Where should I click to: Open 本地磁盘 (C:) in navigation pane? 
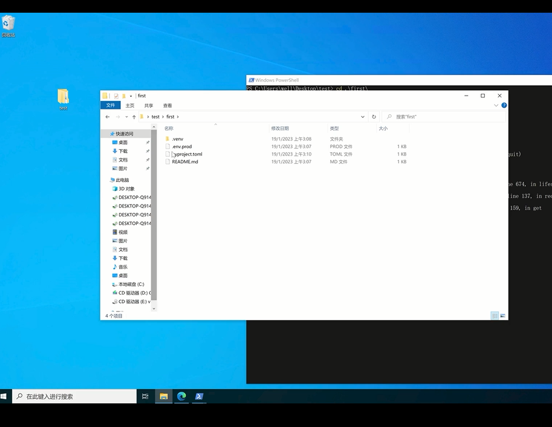[128, 284]
